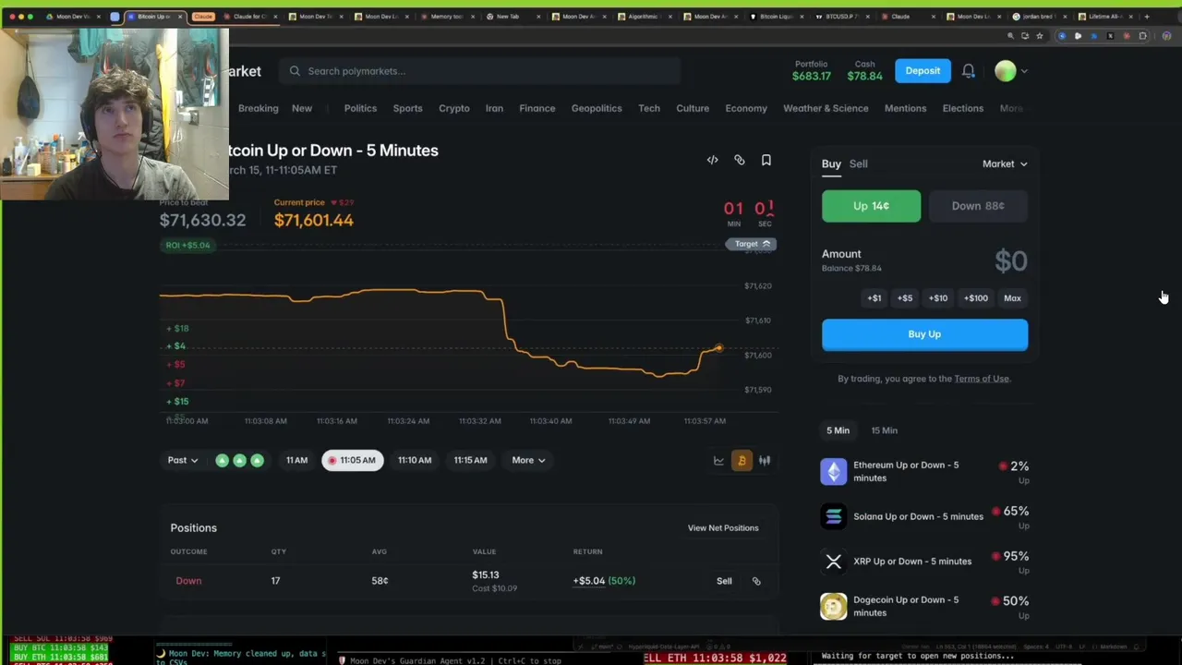The image size is (1182, 665).
Task: Click the third past result green circle
Action: tap(257, 460)
